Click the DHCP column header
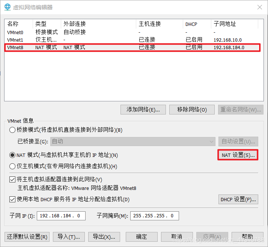The image size is (268, 247). [197, 24]
